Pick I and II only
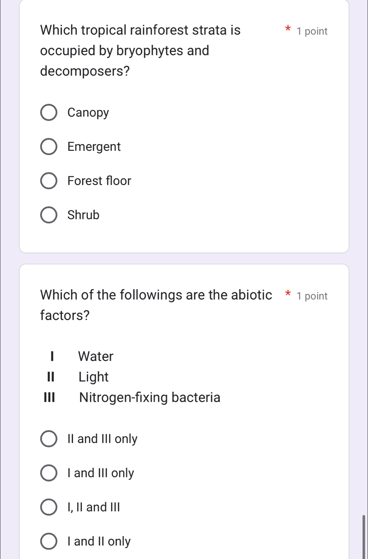The width and height of the screenshot is (368, 559). coord(49,541)
